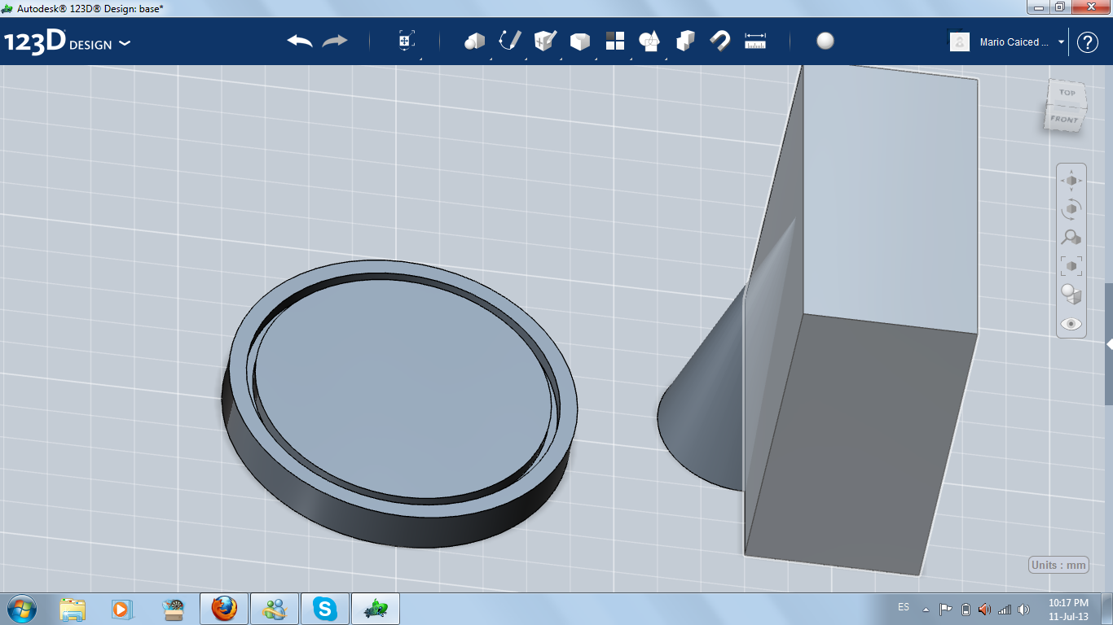Open the Primitives shapes tool
Viewport: 1113px width, 625px height.
474,41
